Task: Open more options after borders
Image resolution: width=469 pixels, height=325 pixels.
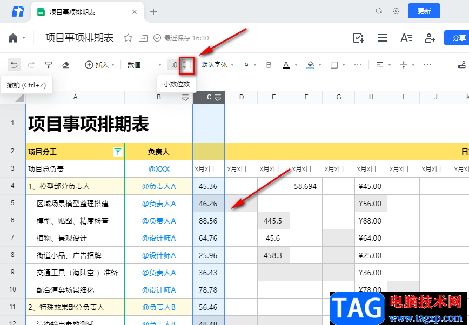Action: tap(358, 65)
